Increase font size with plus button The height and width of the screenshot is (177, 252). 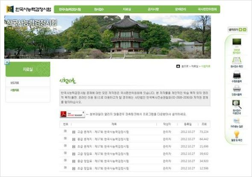[240, 29]
